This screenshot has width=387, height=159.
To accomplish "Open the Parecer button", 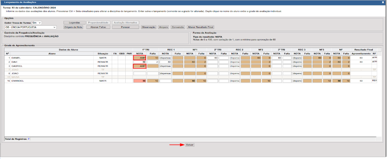I will pos(125,27).
